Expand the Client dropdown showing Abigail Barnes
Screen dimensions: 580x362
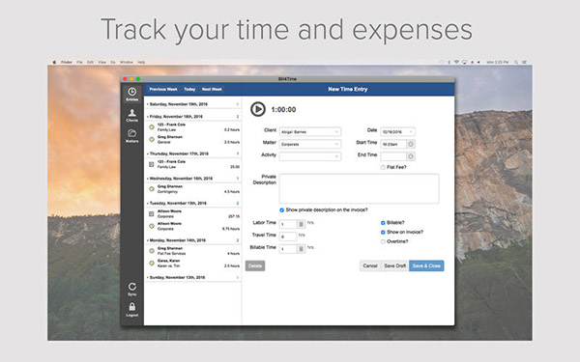310,131
